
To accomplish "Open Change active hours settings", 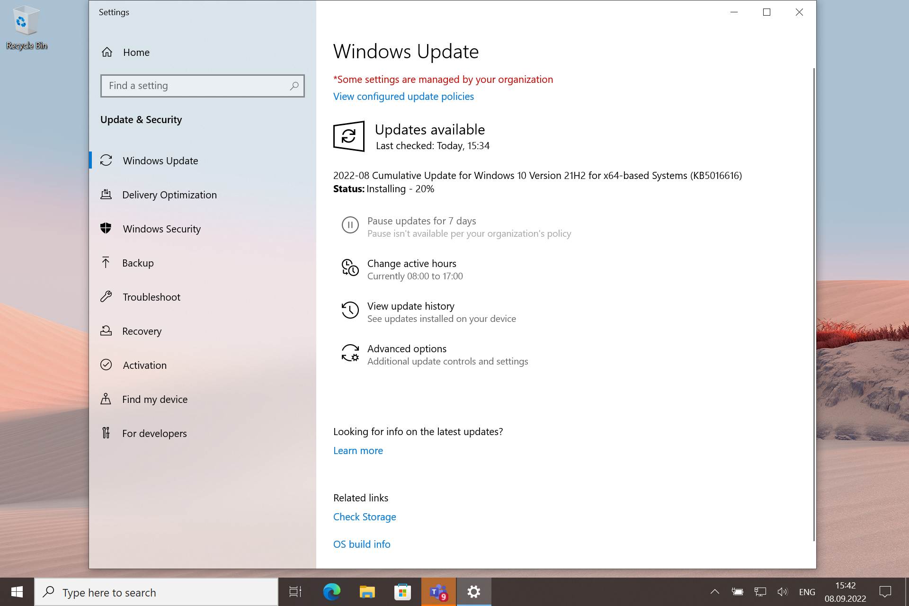I will [x=411, y=263].
